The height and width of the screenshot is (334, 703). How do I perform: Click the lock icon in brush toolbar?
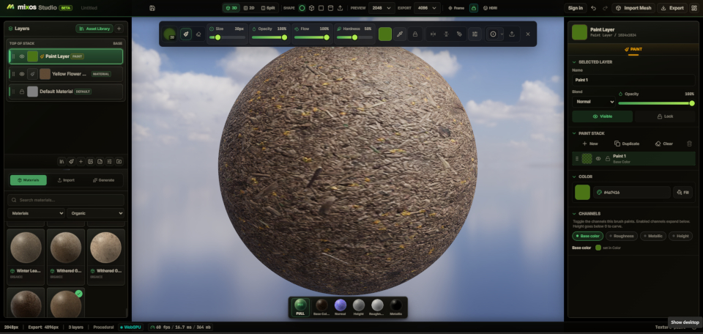coord(415,34)
